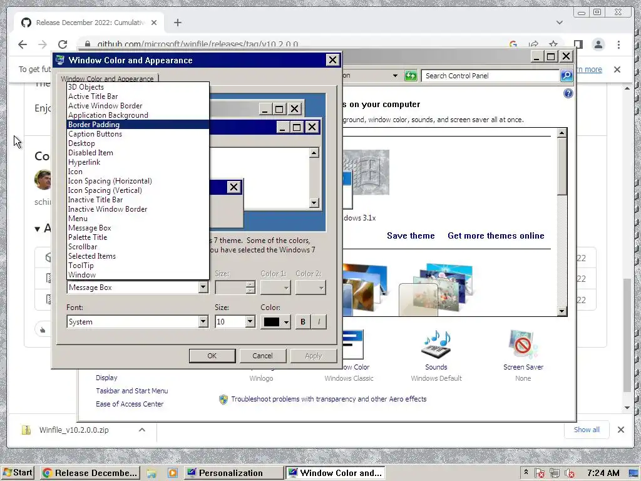
Task: Bookmark this page star icon
Action: point(553,44)
